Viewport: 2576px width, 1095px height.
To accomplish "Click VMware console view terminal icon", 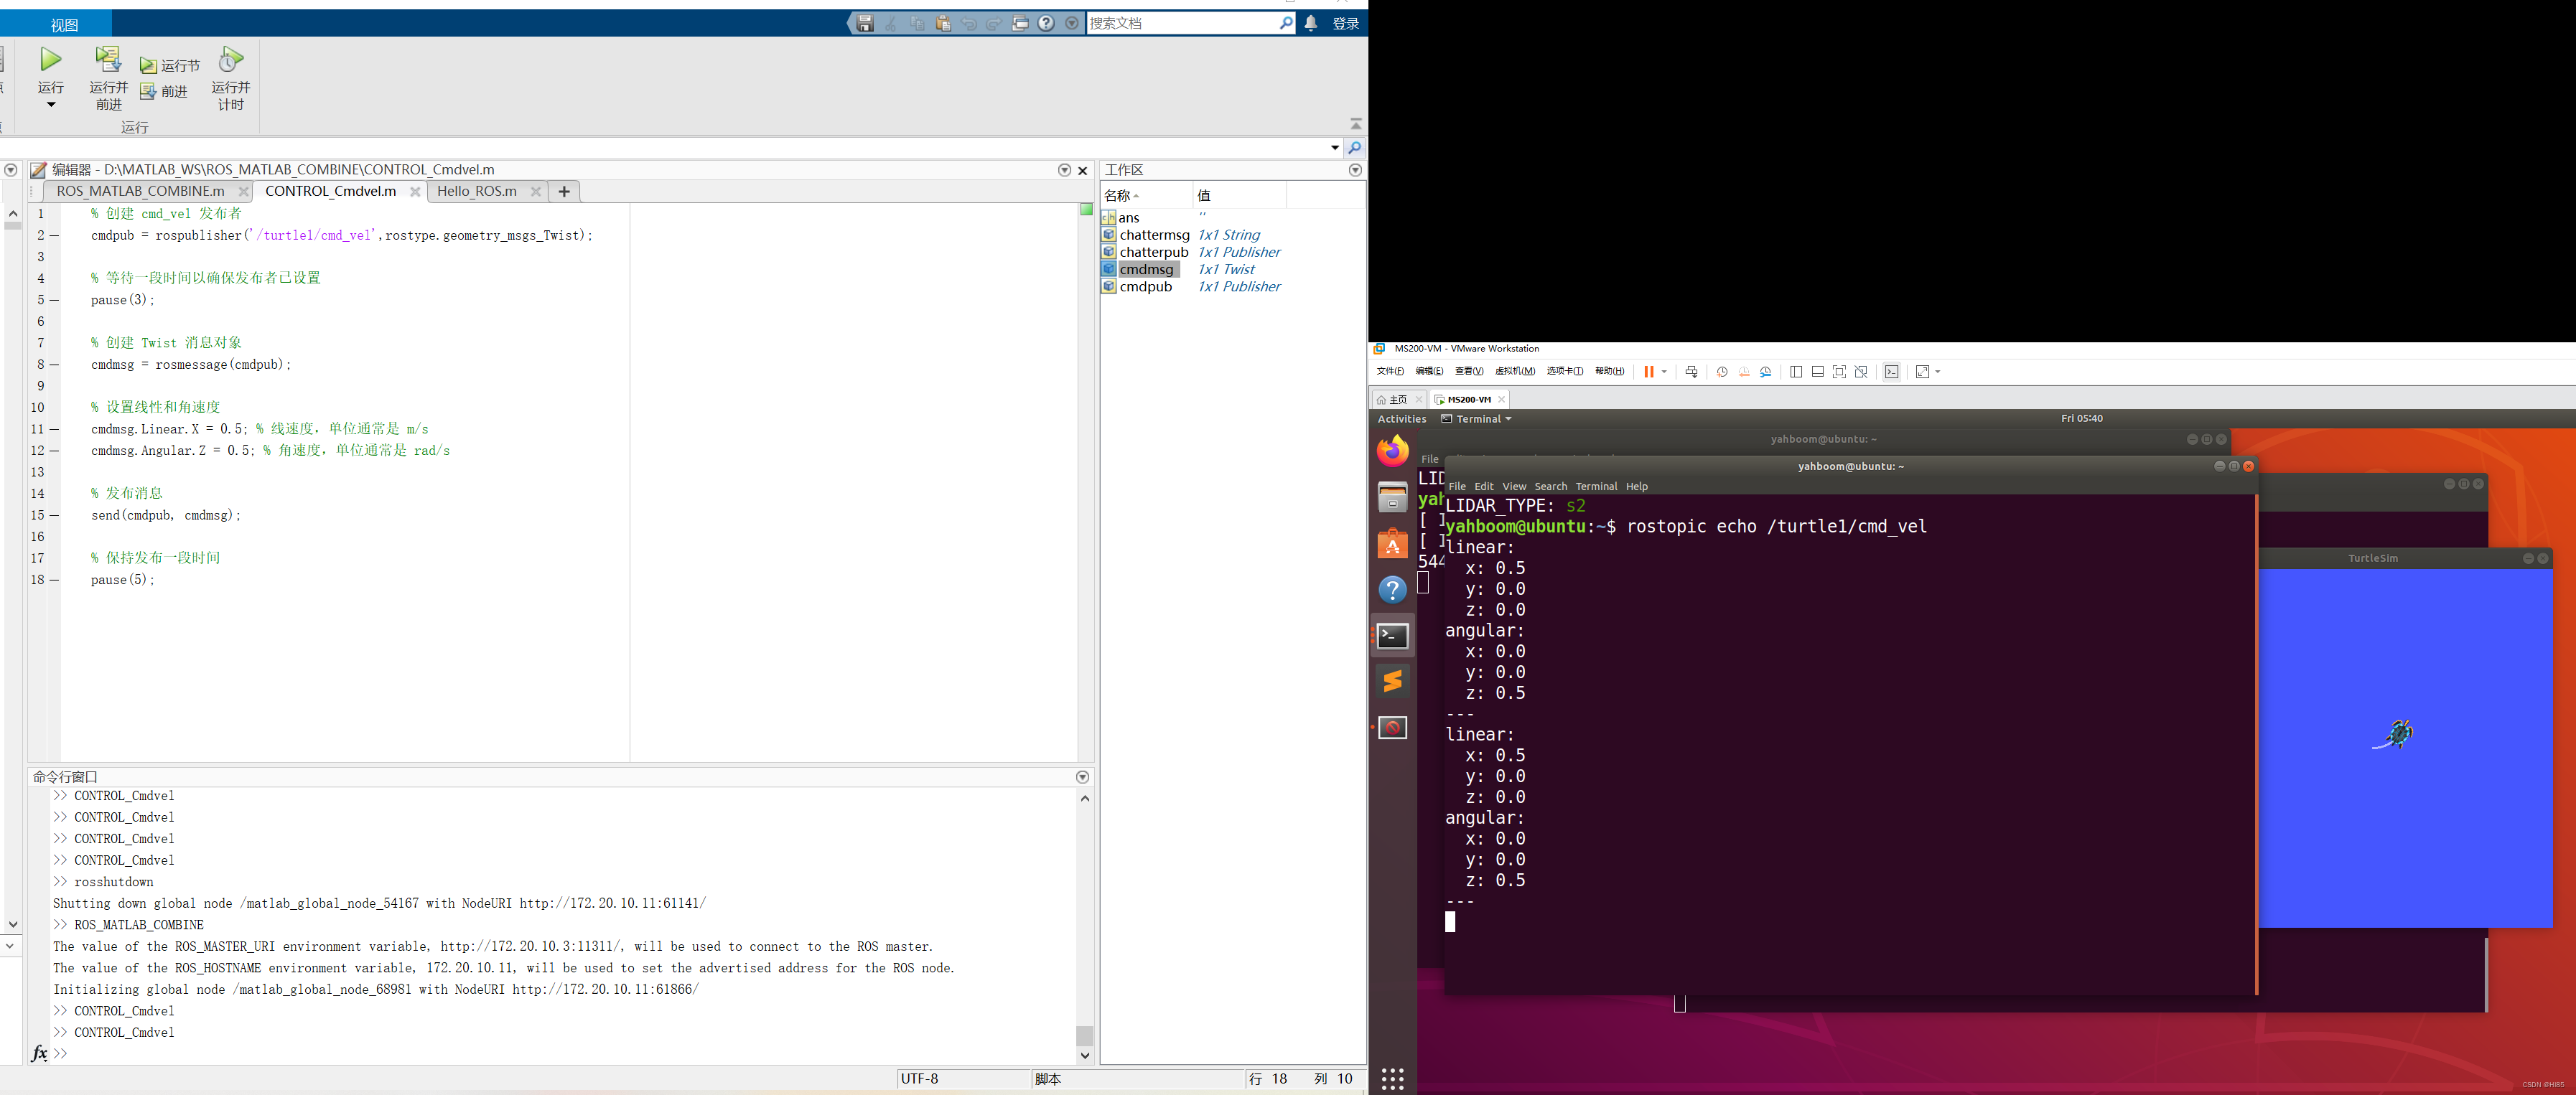I will [x=1891, y=372].
